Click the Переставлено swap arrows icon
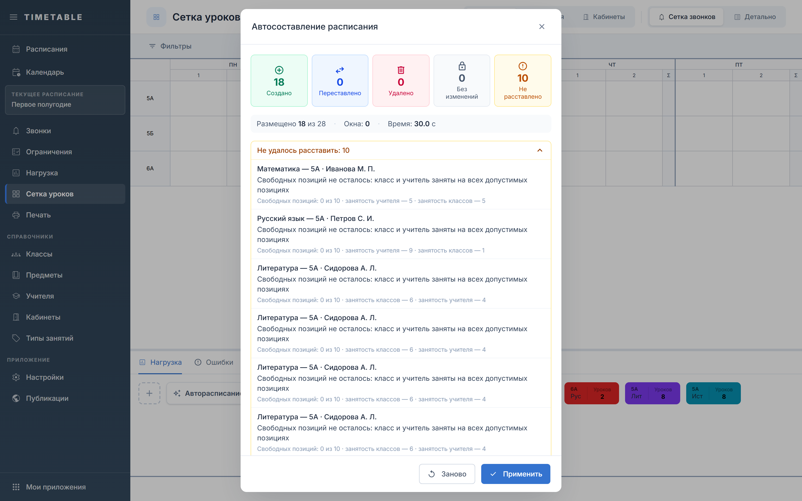Viewport: 802px width, 501px height. (x=340, y=70)
